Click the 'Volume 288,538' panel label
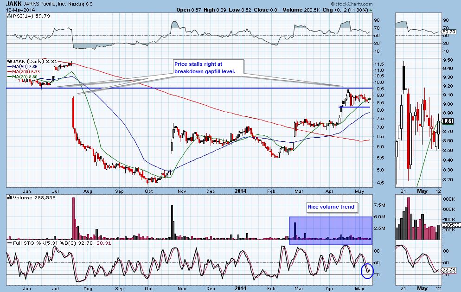461x292 pixels. [x=34, y=198]
